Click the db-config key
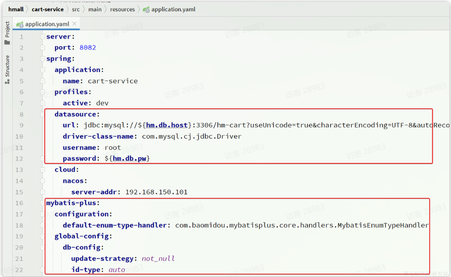 81,248
